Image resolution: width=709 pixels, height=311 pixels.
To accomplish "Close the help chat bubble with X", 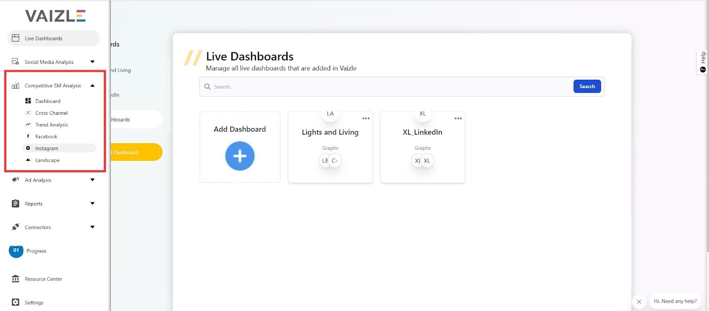I will [639, 302].
